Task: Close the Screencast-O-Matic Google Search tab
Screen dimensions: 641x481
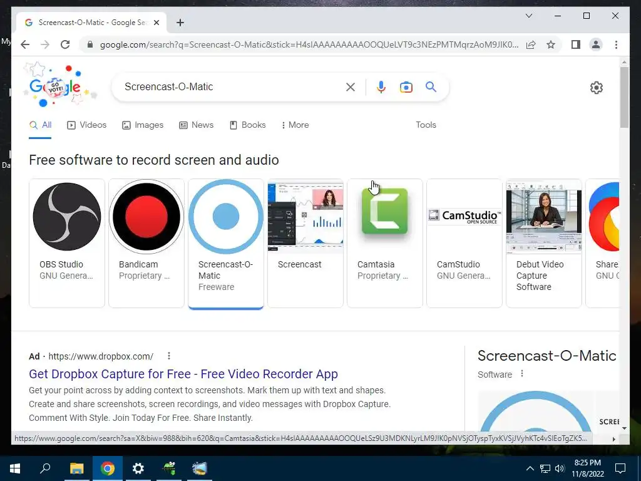Action: (156, 23)
